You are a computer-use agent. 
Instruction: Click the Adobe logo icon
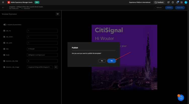pos(9,2)
